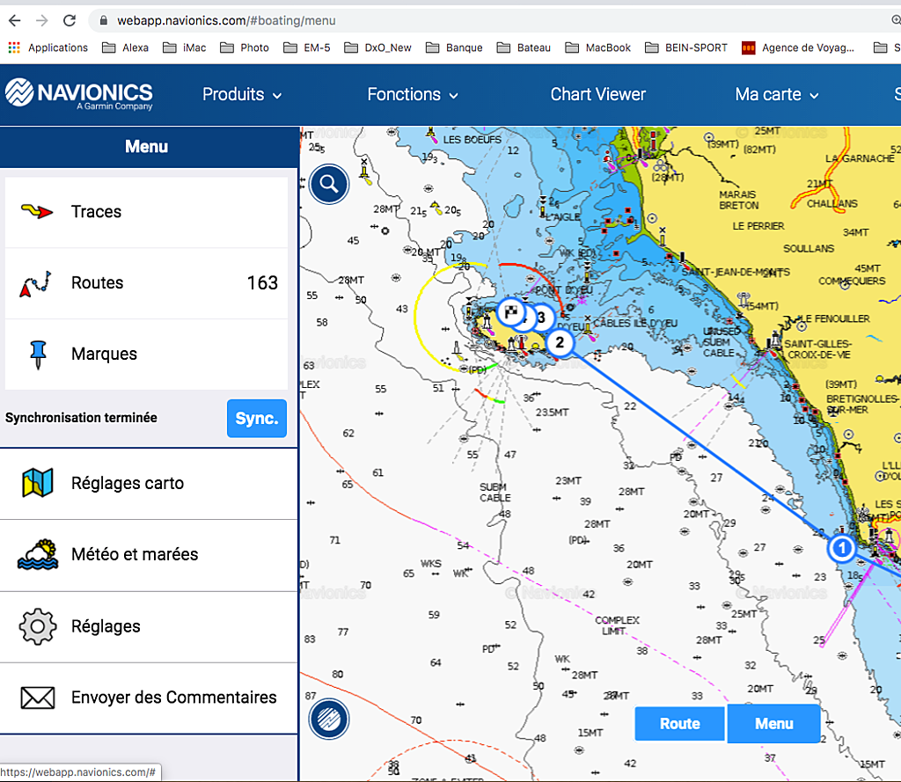The image size is (901, 782).
Task: Open the DxO_New bookmark folder
Action: [377, 48]
